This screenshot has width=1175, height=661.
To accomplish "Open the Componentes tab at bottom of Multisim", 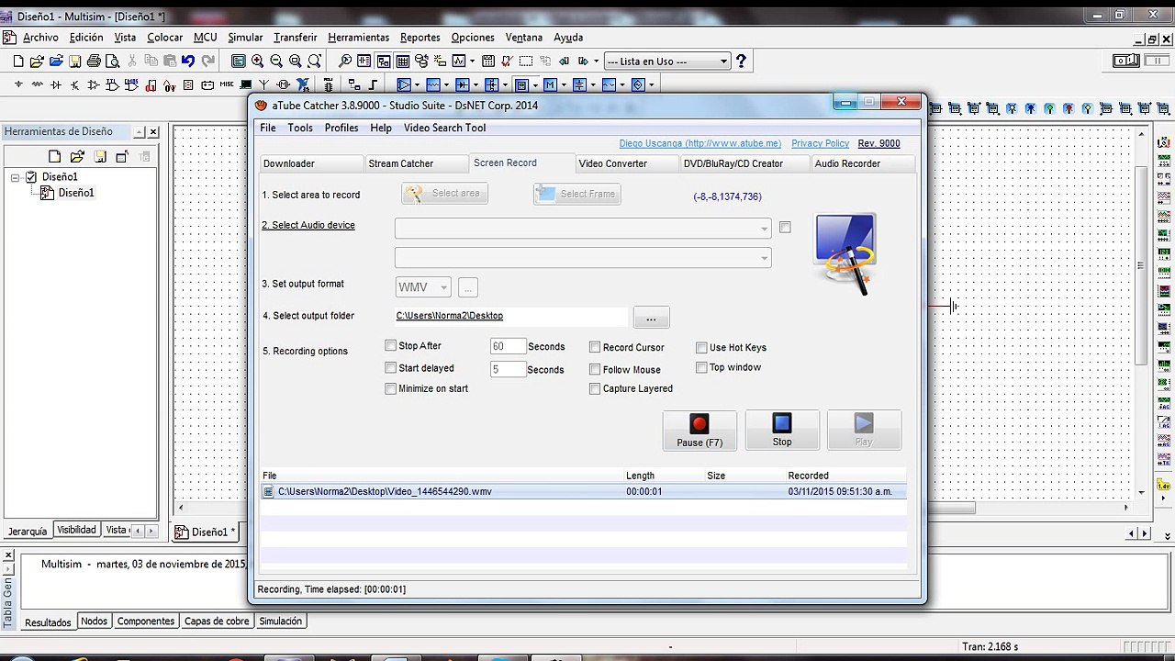I will pyautogui.click(x=146, y=622).
